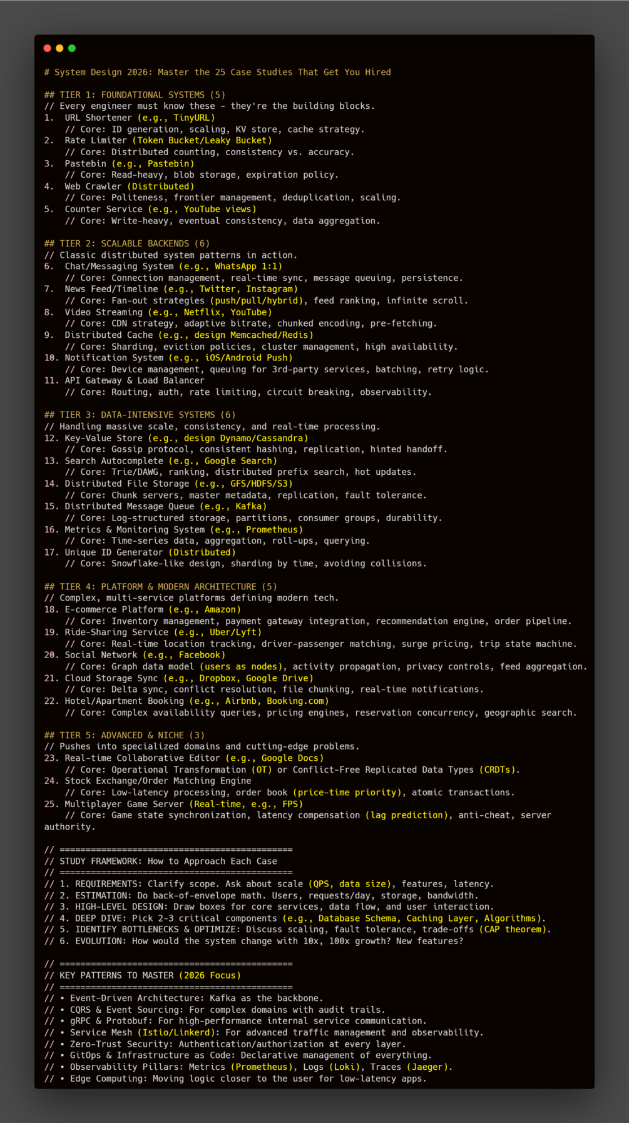Click the 'KEY PATTERNS TO MASTER (2026 Focus)' line
Viewport: 629px width, 1123px height.
(x=143, y=976)
